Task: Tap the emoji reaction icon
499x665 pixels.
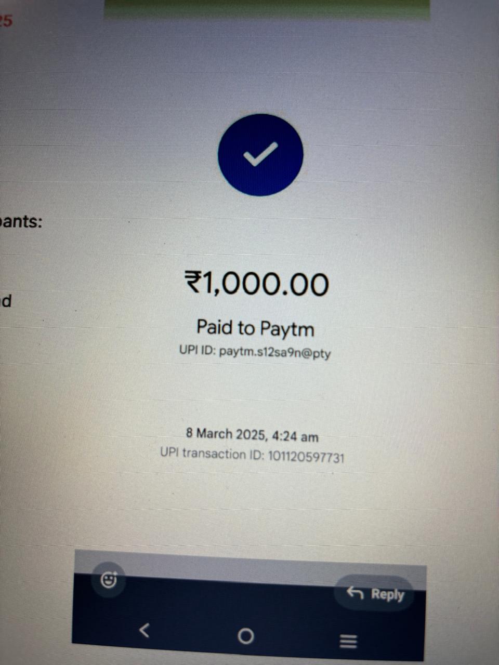Action: [x=109, y=579]
